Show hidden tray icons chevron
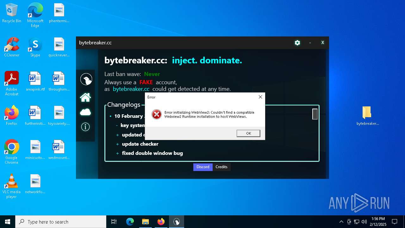The image size is (405, 228). tap(341, 222)
